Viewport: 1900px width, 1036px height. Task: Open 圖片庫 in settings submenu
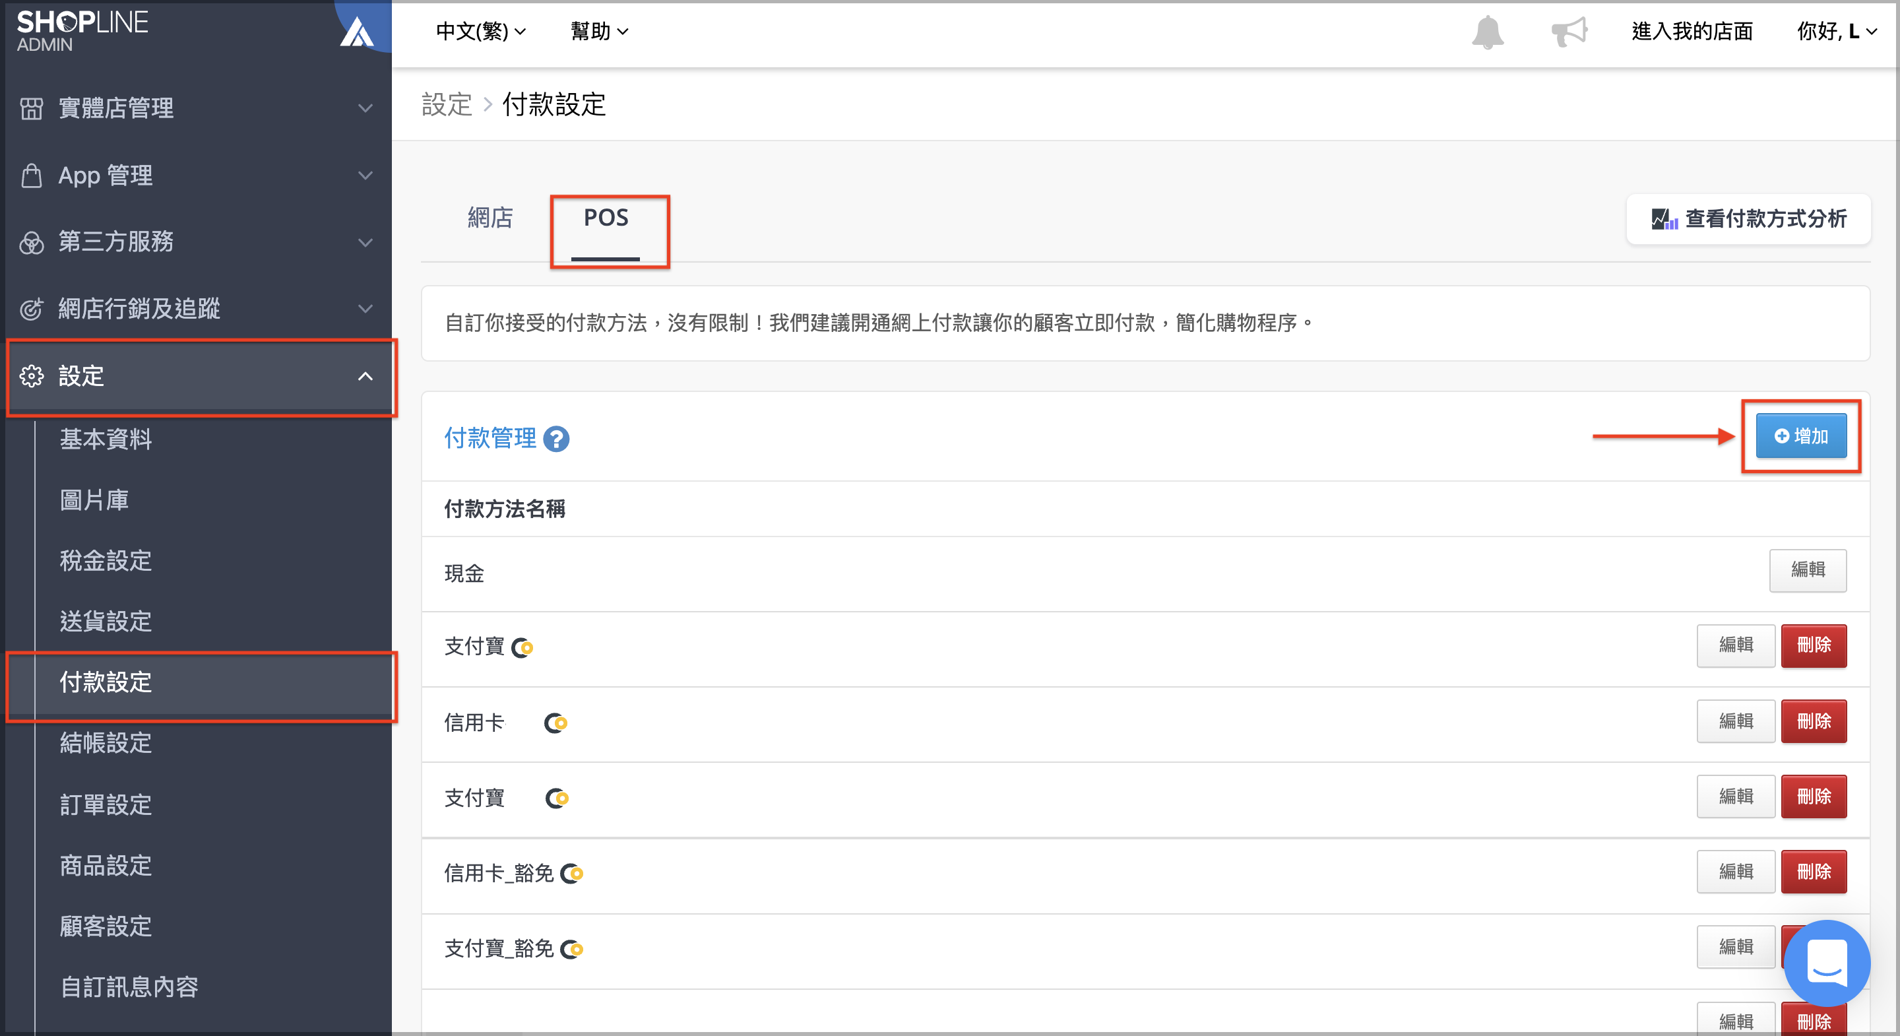94,500
